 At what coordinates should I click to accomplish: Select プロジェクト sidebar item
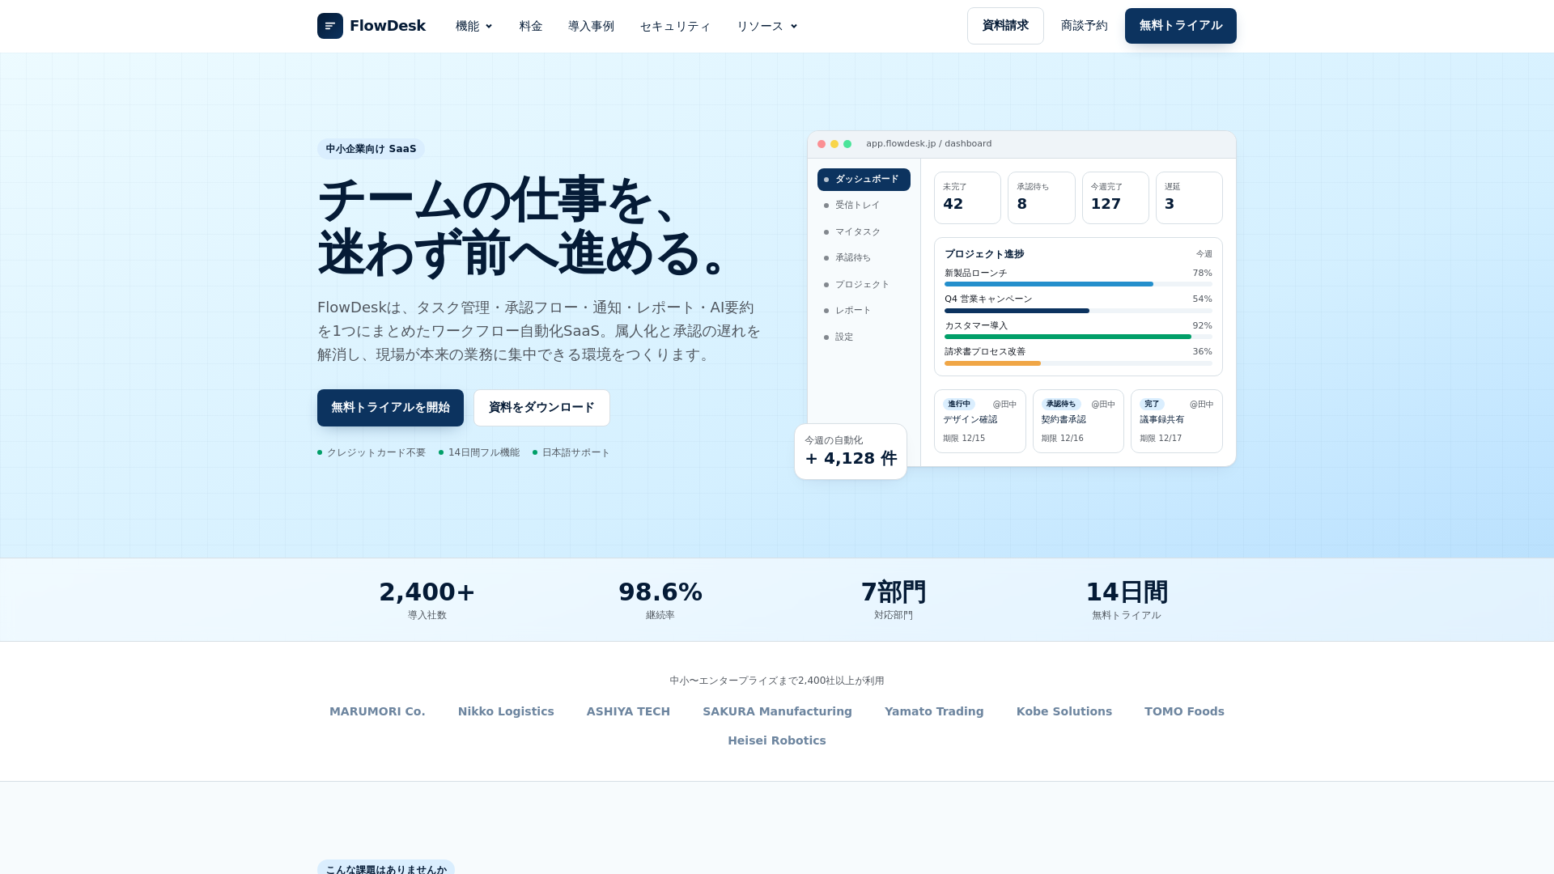coord(864,285)
